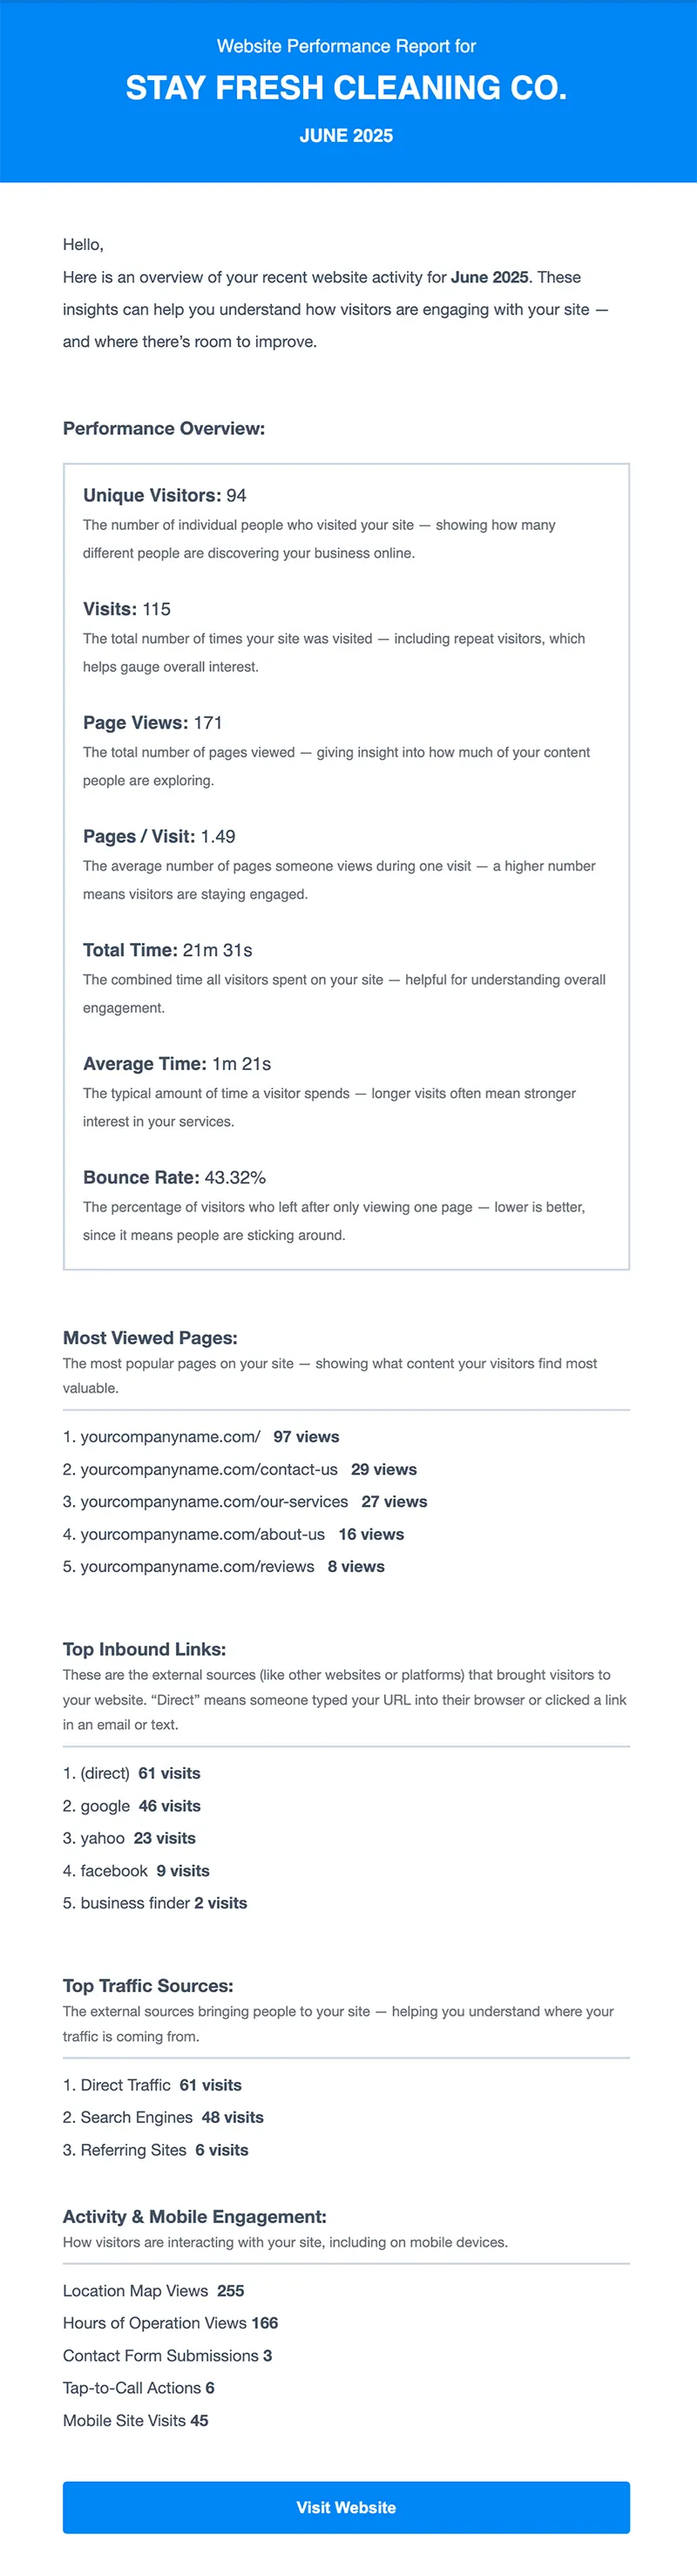697x2576 pixels.
Task: Click the Most Viewed Pages heading
Action: [150, 1337]
